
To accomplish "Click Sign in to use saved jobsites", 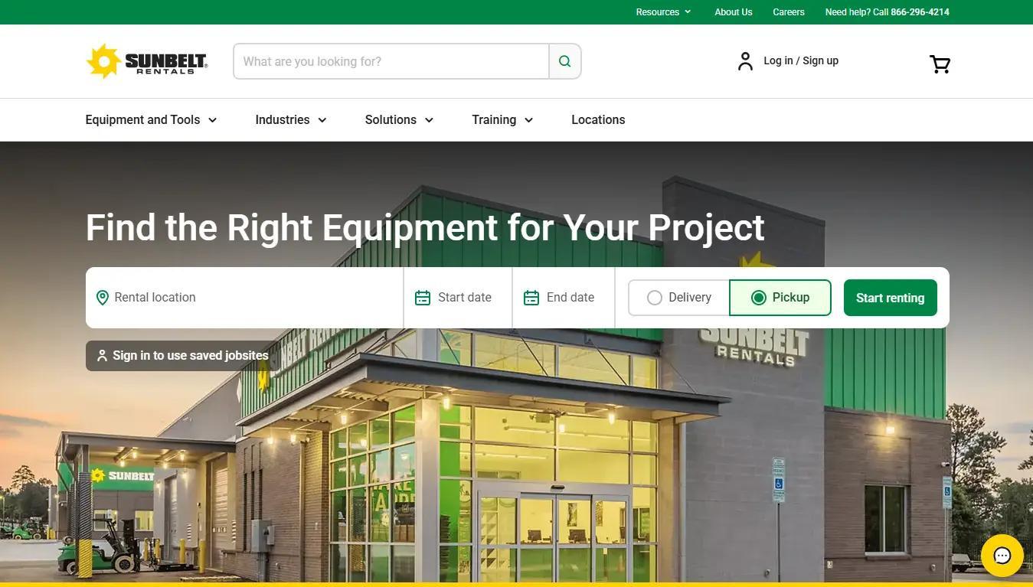I will tap(183, 356).
